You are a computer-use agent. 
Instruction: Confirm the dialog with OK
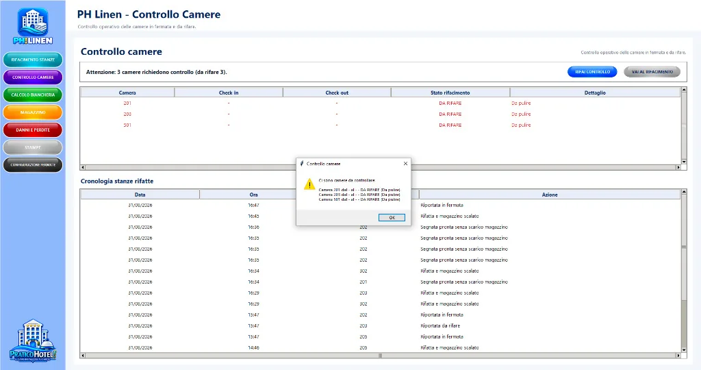pos(392,217)
